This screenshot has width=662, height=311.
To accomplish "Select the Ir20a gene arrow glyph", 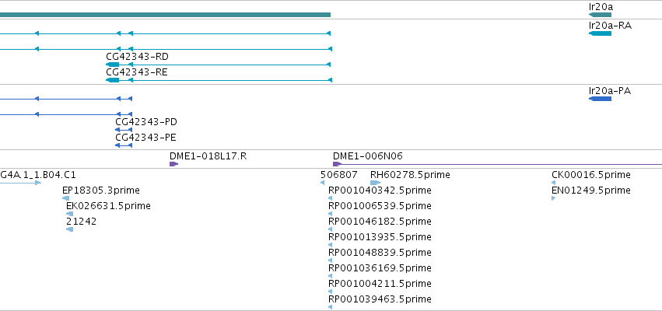I will point(600,15).
